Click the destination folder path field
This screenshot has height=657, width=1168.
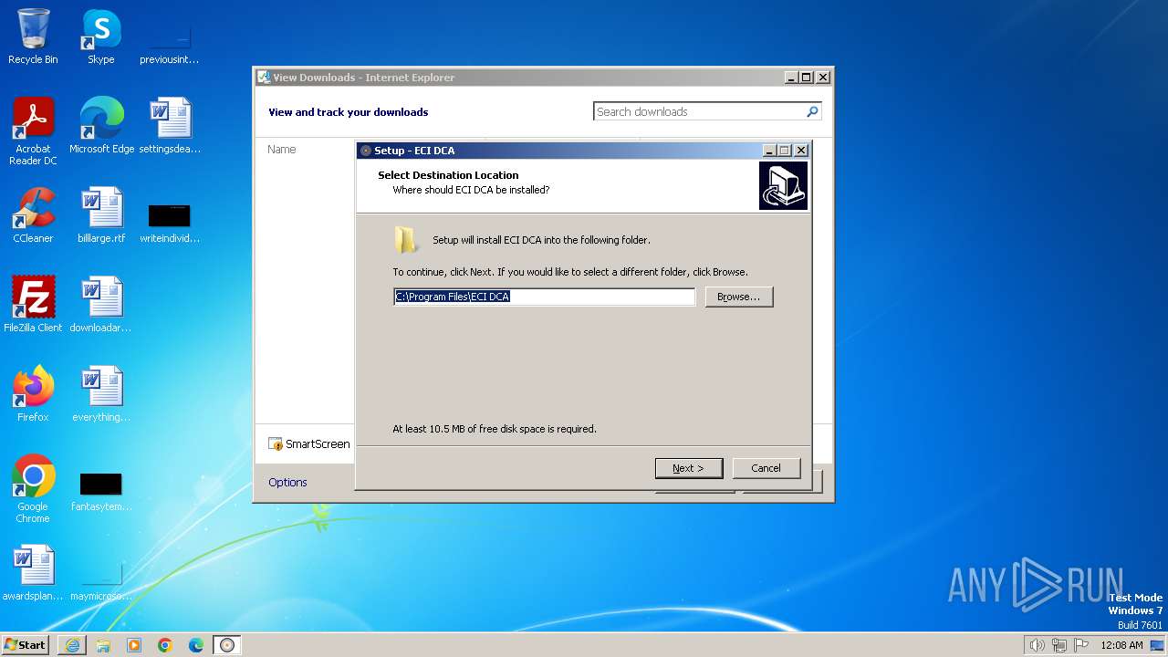[x=545, y=297]
